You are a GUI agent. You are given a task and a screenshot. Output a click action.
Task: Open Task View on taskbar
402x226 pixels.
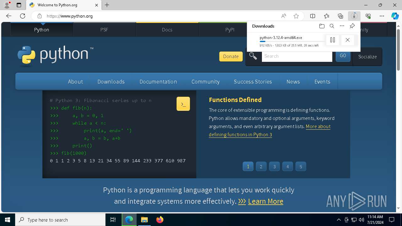tap(113, 220)
